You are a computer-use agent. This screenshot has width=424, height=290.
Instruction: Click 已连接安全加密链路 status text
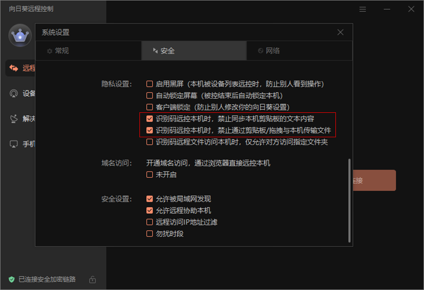pos(47,279)
